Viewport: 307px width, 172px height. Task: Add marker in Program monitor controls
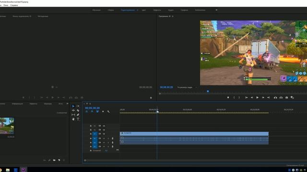228,97
